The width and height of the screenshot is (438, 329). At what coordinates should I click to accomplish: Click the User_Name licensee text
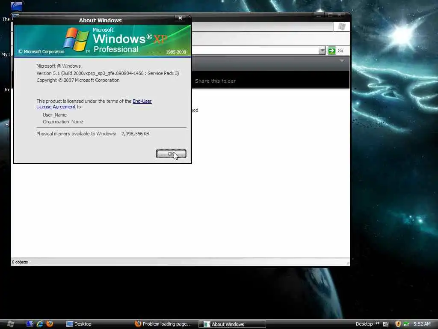pos(54,115)
